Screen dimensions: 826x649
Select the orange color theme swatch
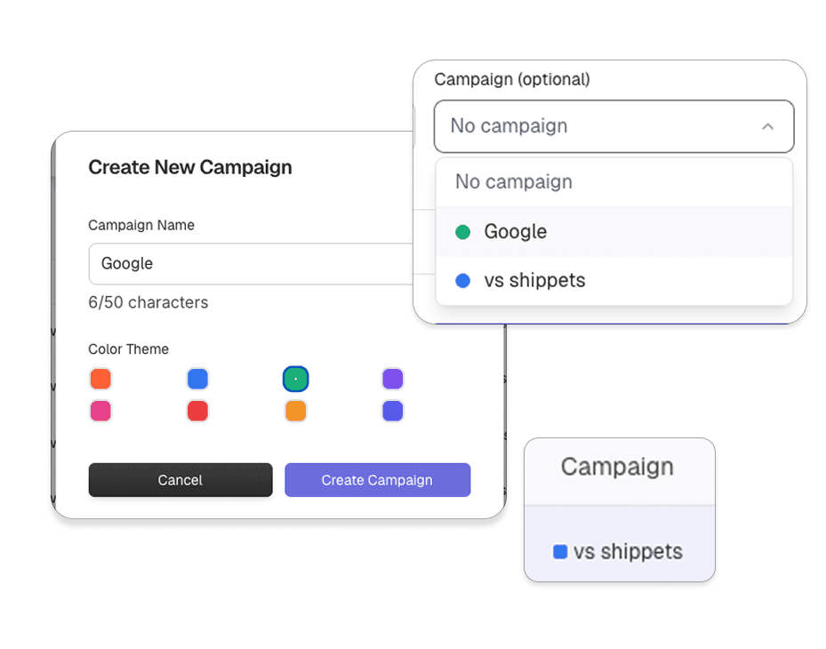100,379
